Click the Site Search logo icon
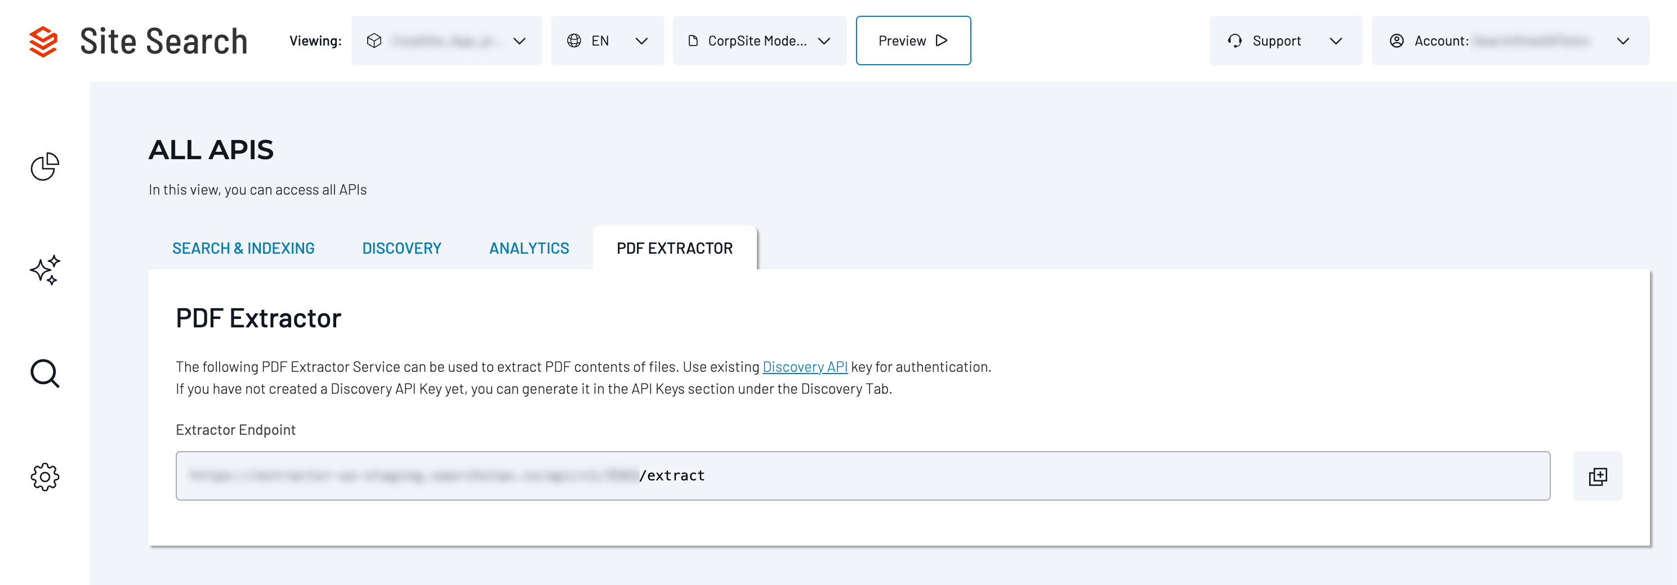This screenshot has height=585, width=1677. click(x=43, y=42)
